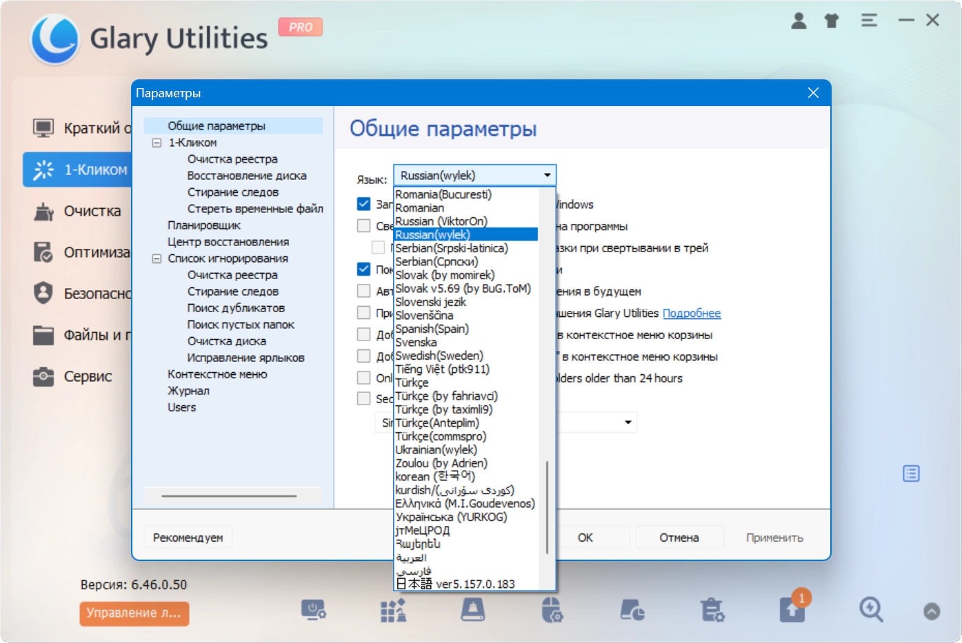Click the settings tree horizontal scrollbar
The width and height of the screenshot is (962, 643).
229,496
